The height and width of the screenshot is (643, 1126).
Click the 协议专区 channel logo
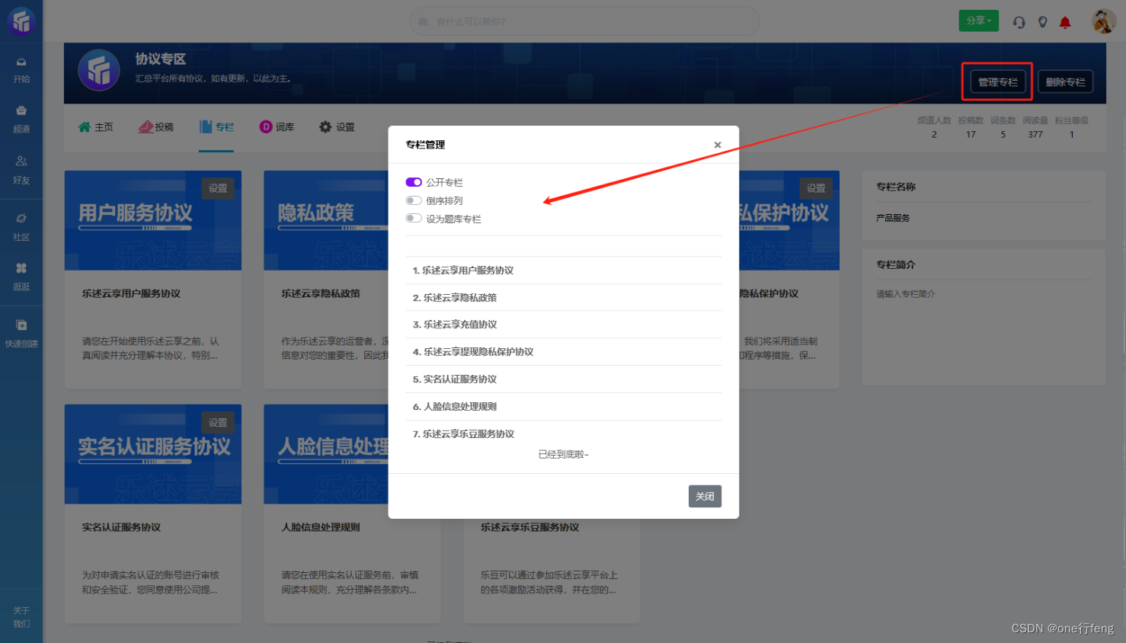pyautogui.click(x=99, y=70)
